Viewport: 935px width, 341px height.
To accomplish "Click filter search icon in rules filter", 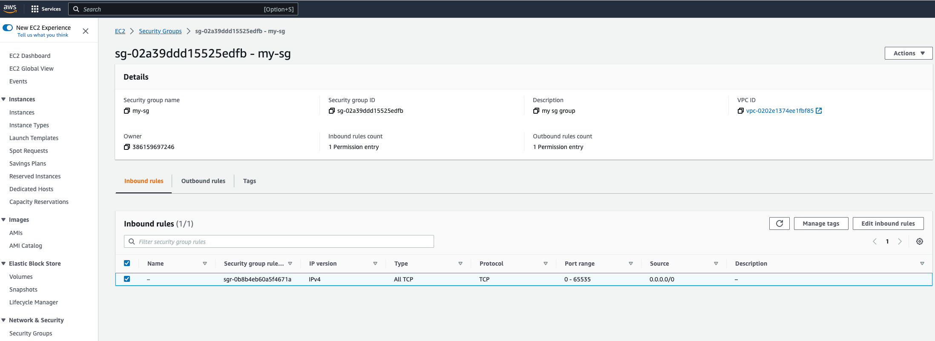I will point(132,241).
